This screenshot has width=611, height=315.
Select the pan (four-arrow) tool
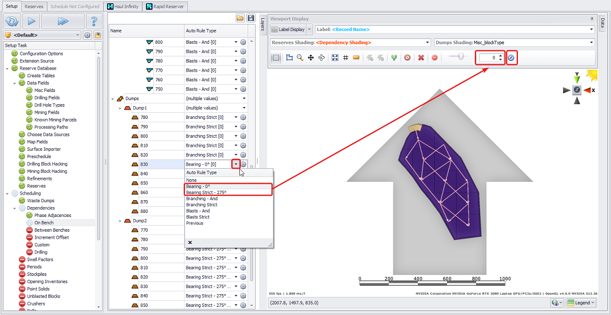click(311, 58)
